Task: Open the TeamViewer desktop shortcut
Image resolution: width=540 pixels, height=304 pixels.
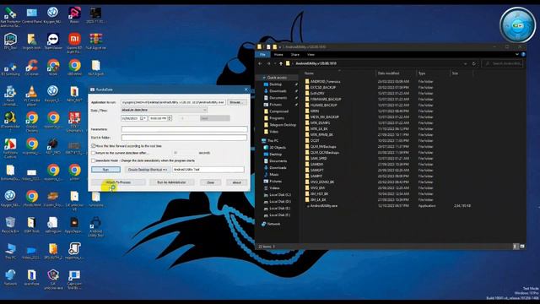Action: 53,41
